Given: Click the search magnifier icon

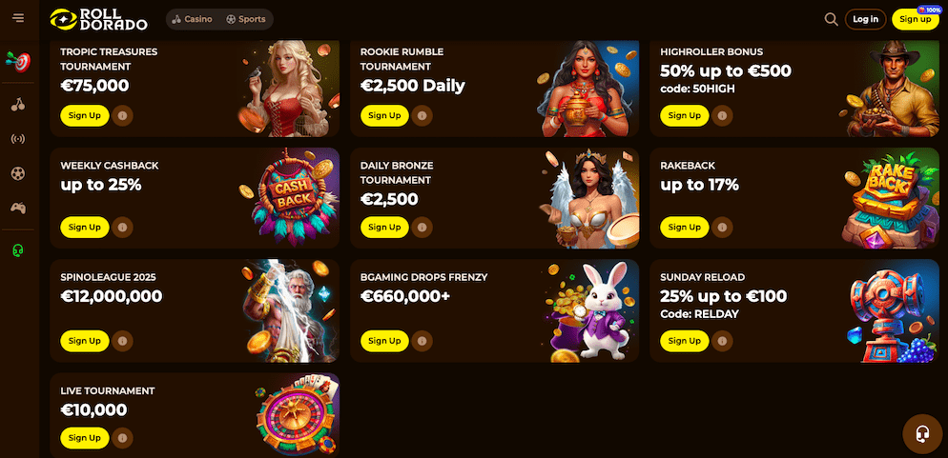Looking at the screenshot, I should [831, 19].
